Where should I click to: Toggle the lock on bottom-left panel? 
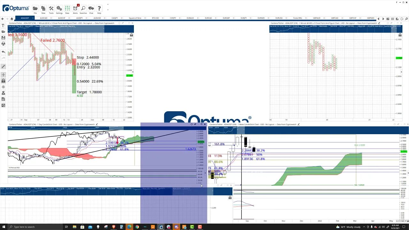230,198
